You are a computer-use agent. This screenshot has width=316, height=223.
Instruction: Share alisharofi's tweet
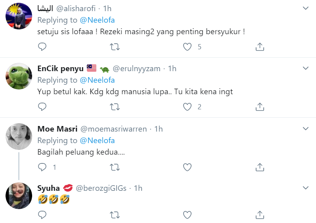260,47
